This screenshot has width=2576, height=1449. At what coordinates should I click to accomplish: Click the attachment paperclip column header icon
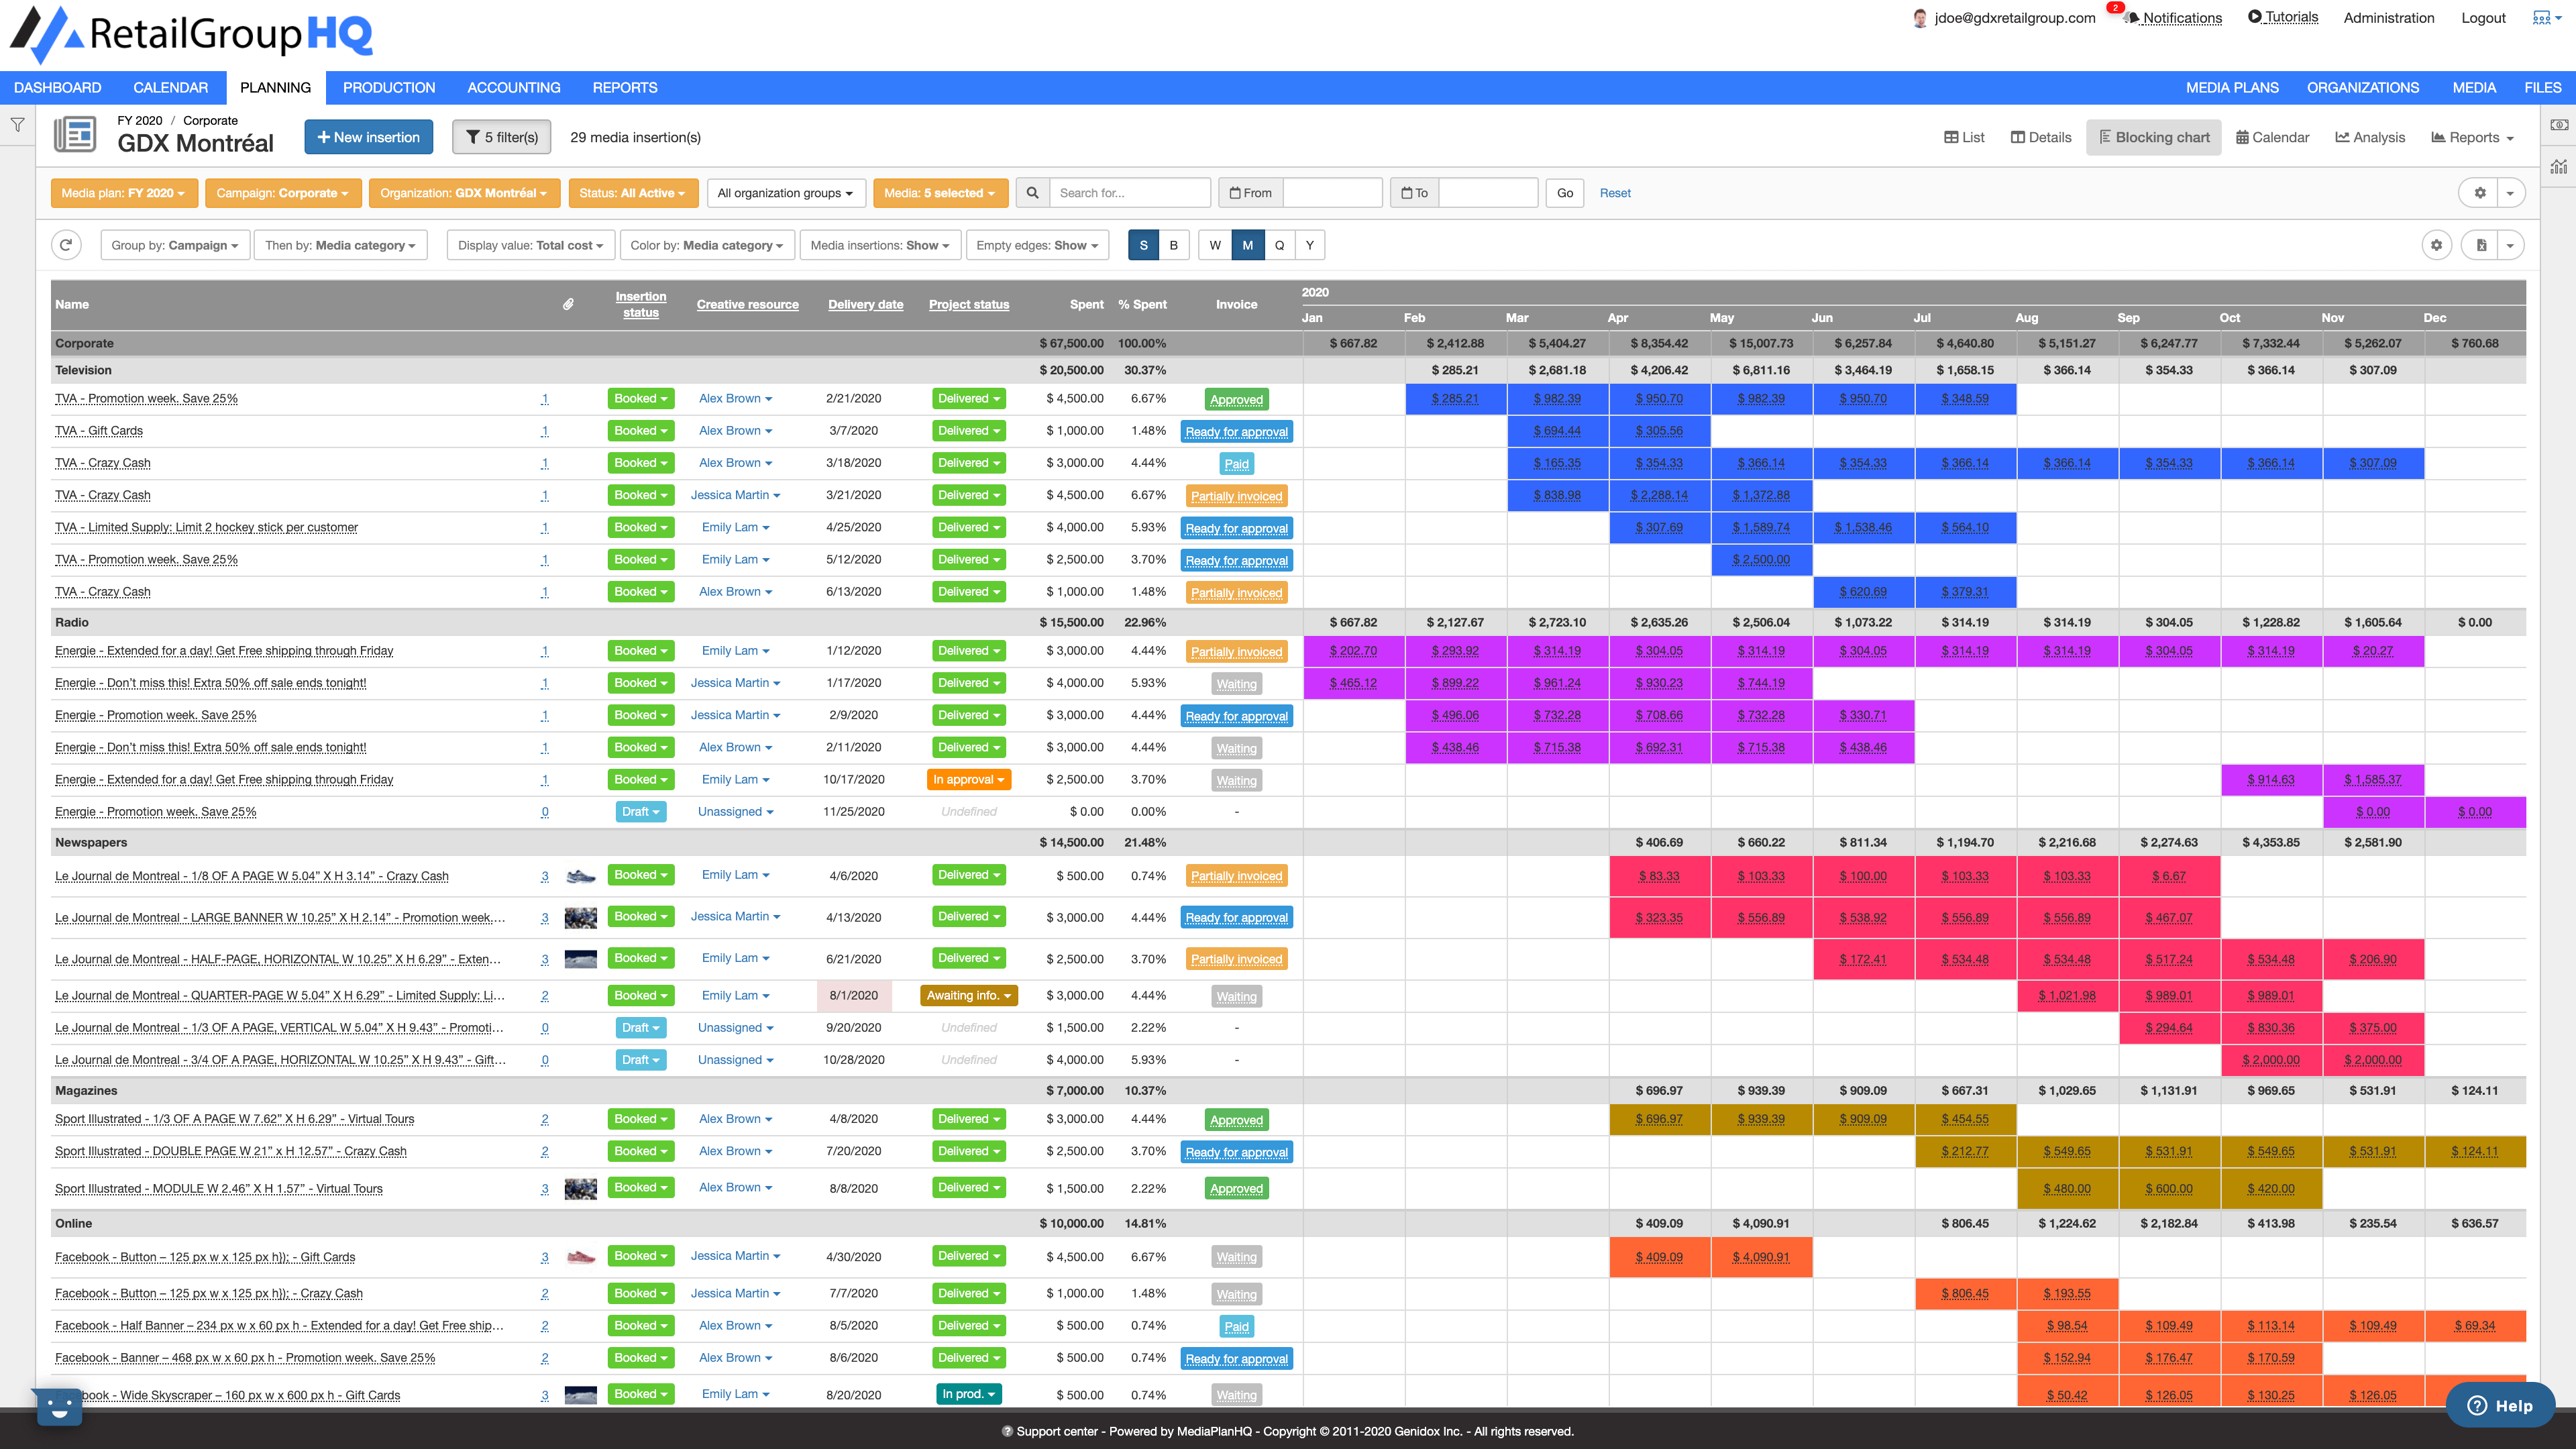(568, 304)
